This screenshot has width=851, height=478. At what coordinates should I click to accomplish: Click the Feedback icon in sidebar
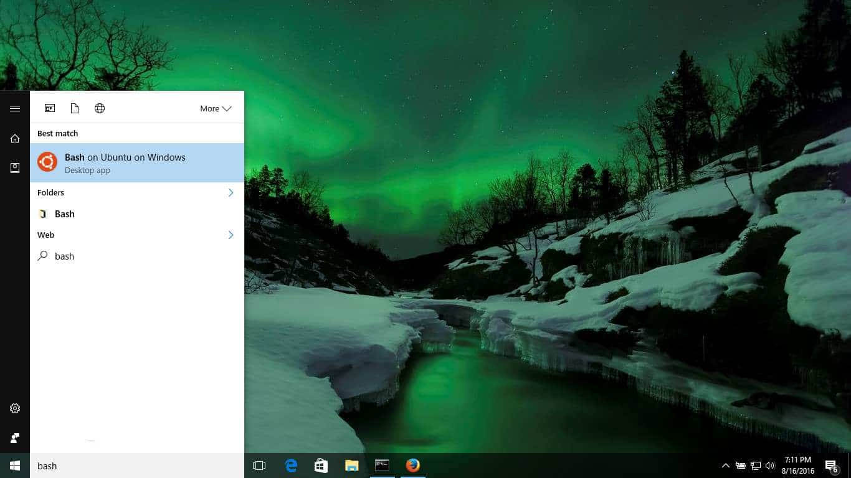tap(15, 438)
